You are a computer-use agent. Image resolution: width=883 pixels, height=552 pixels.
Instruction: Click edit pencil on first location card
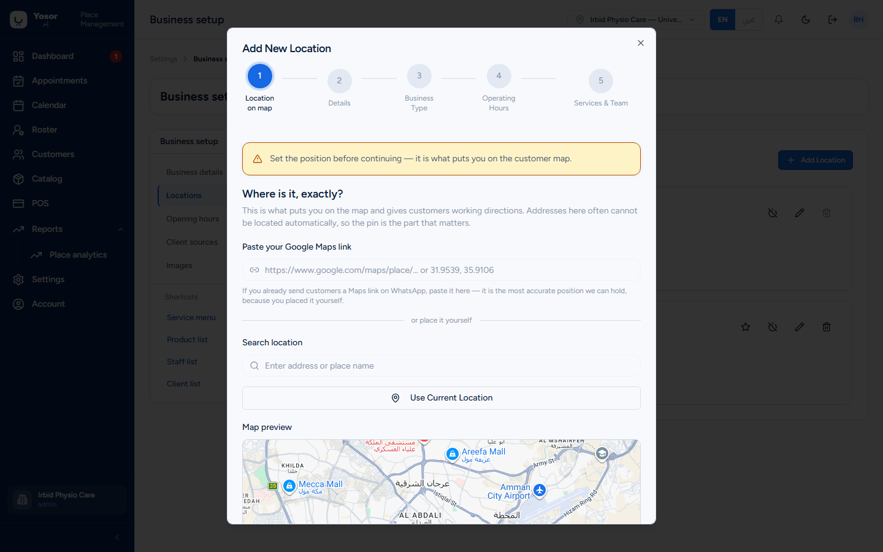[800, 213]
